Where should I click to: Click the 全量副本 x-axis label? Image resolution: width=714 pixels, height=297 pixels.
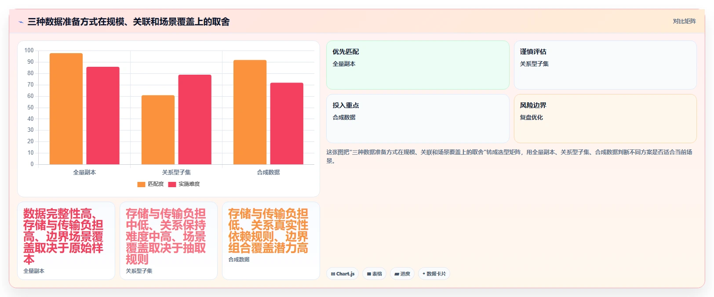[x=84, y=172]
